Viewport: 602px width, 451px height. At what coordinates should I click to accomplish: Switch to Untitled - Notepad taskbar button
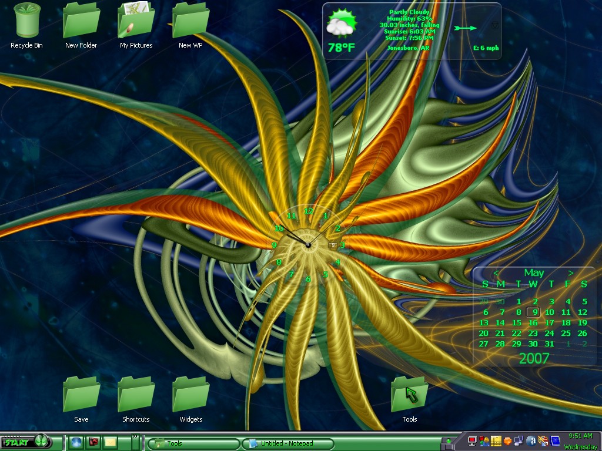pos(287,443)
